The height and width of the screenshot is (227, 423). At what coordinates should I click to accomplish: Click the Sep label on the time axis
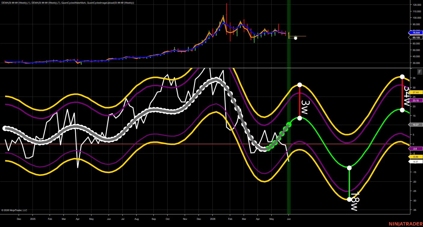[153, 219]
